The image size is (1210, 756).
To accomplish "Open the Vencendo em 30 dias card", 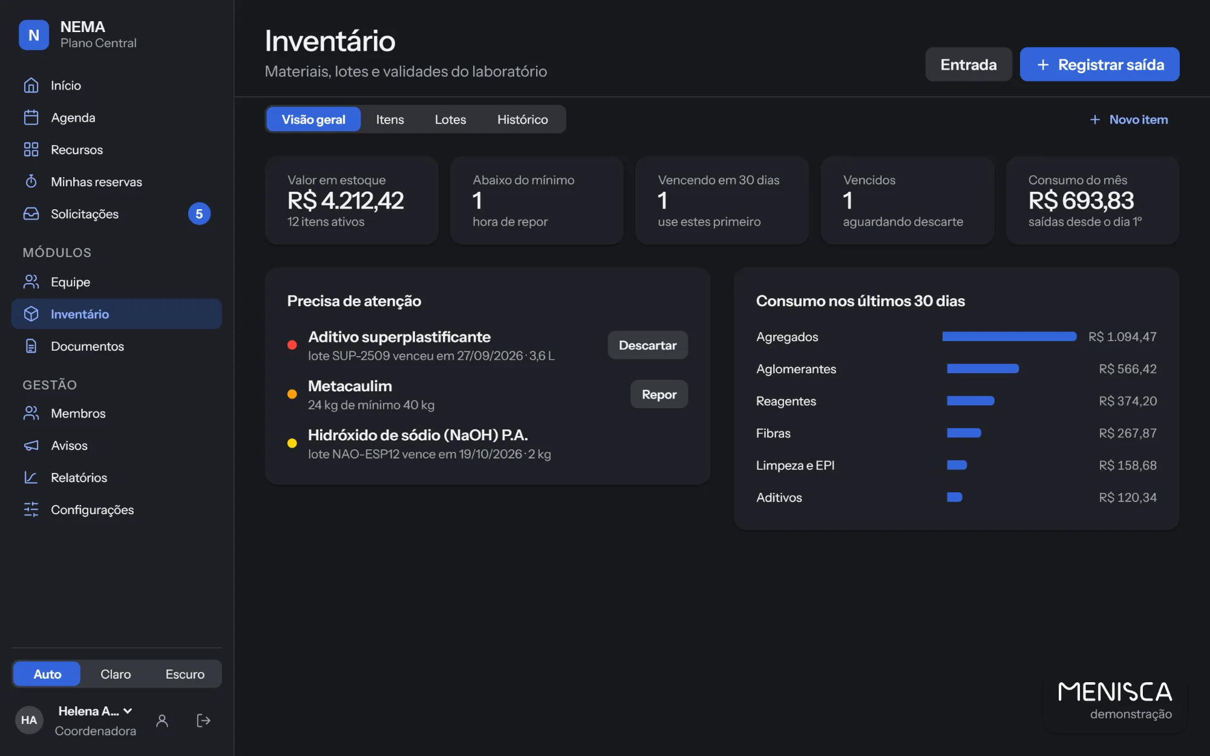I will click(x=722, y=200).
